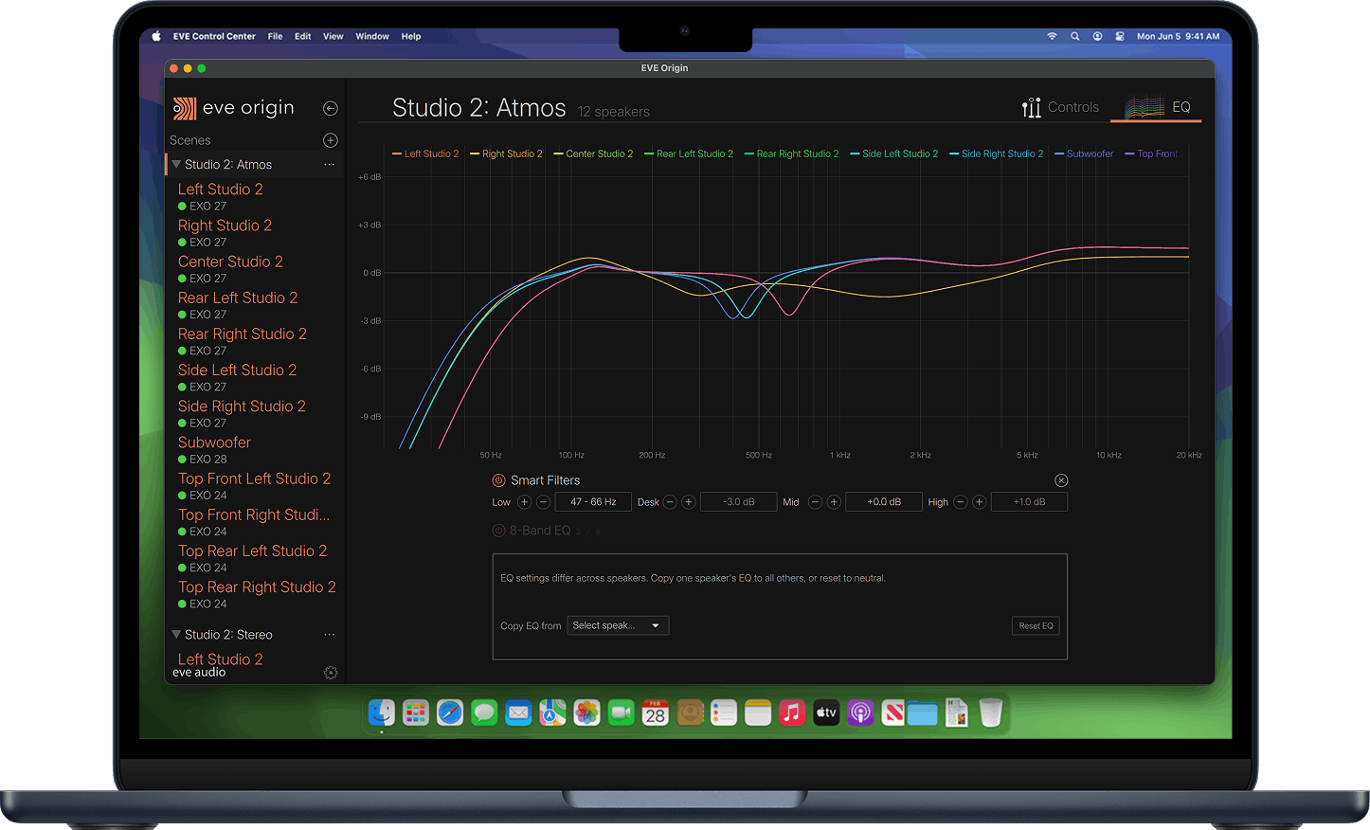Add a new scene with plus icon
Image resolution: width=1370 pixels, height=830 pixels.
331,140
